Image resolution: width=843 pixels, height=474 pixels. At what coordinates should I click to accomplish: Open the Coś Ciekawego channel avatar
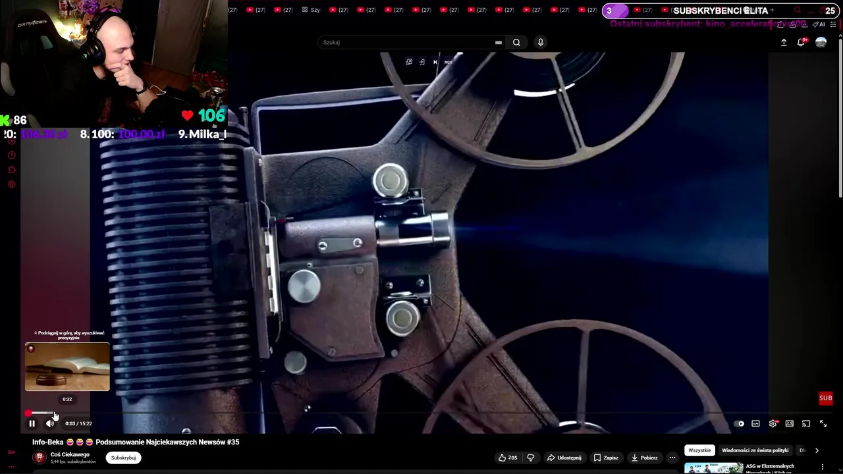(40, 458)
